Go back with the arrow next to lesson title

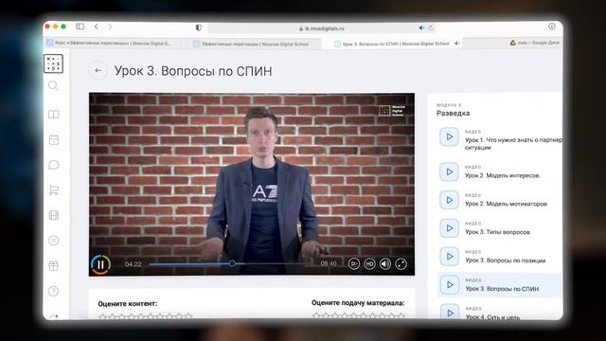coord(98,70)
